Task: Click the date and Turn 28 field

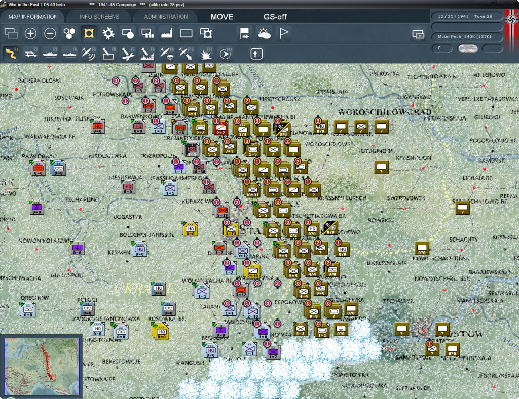Action: click(x=467, y=16)
